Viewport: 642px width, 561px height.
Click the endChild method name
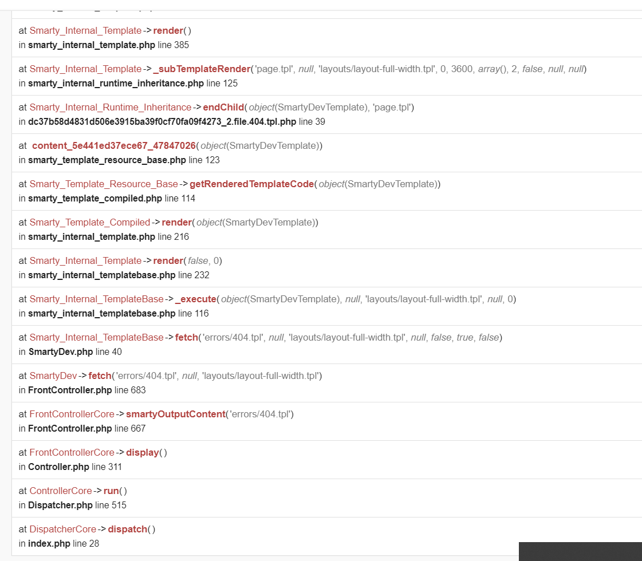(223, 107)
